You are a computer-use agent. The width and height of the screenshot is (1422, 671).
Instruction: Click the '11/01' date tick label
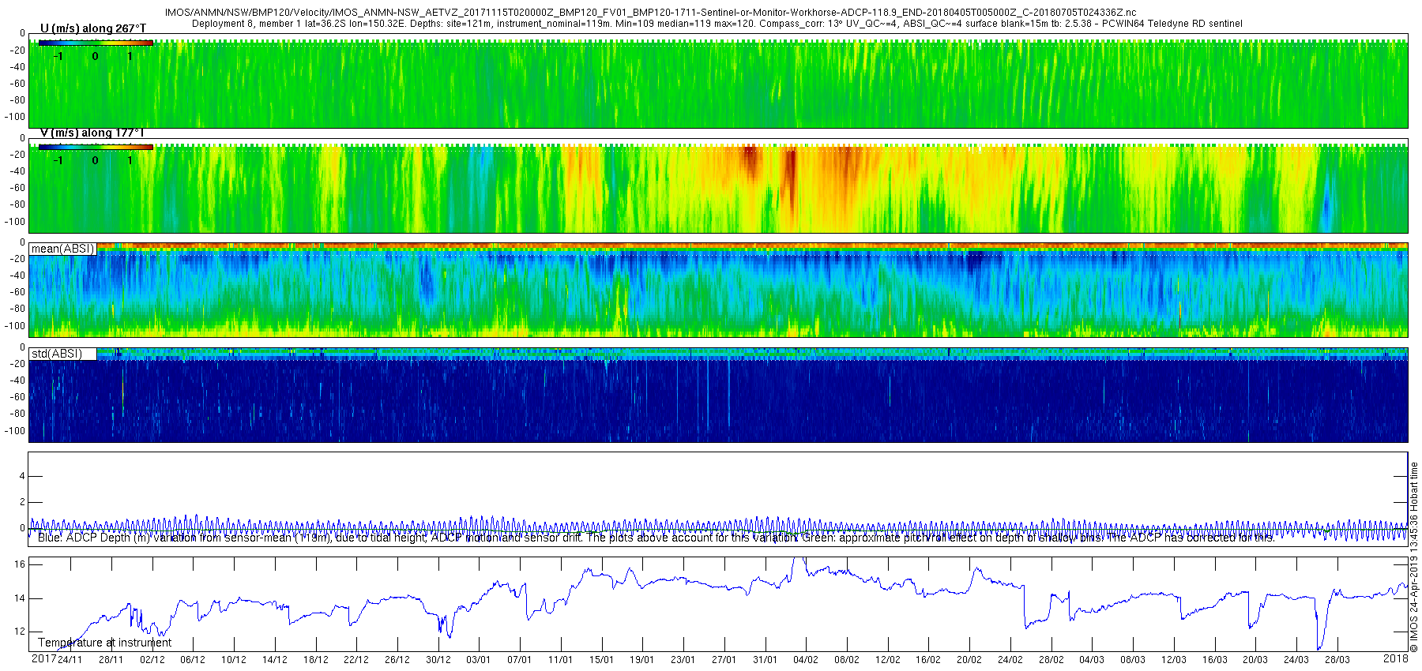pos(561,660)
